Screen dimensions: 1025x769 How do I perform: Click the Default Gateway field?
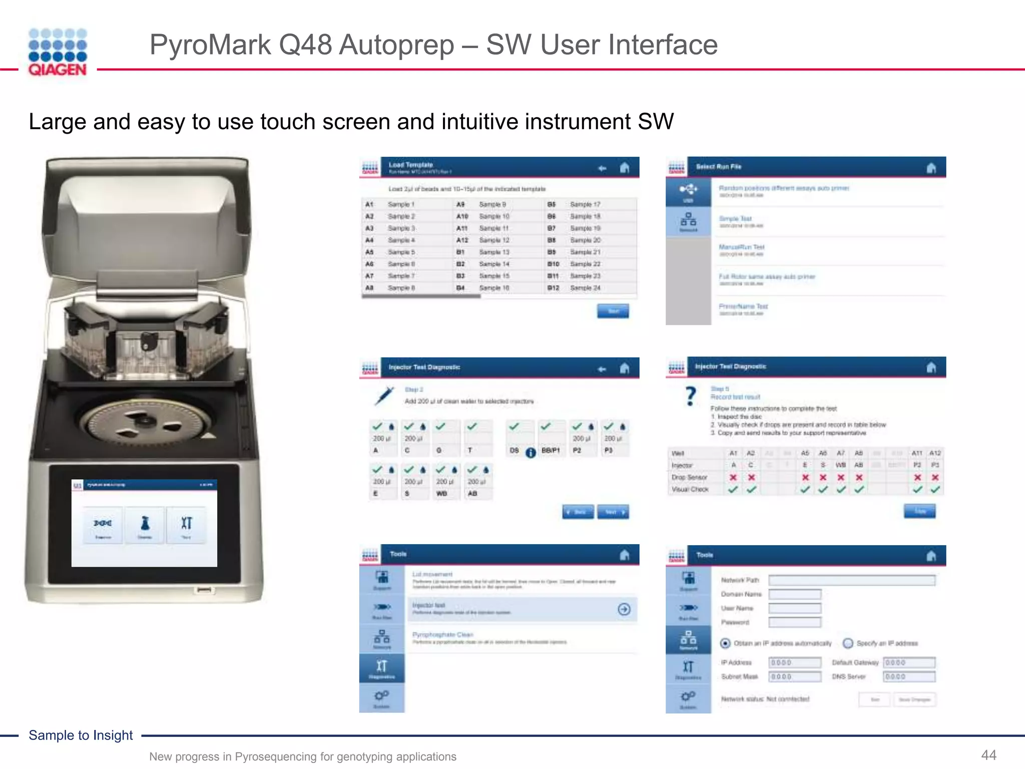[x=909, y=663]
